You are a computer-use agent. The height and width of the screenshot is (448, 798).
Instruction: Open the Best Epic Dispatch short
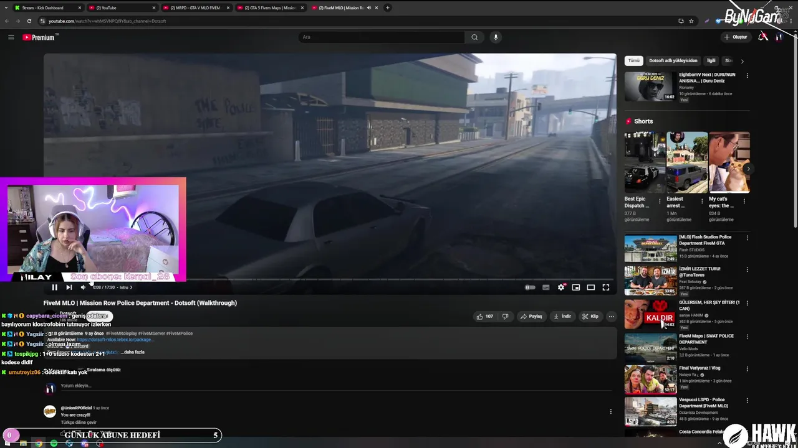click(x=645, y=162)
